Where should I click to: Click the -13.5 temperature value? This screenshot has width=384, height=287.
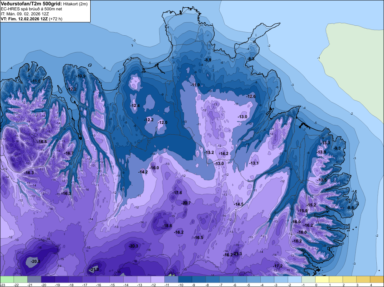tap(322, 180)
